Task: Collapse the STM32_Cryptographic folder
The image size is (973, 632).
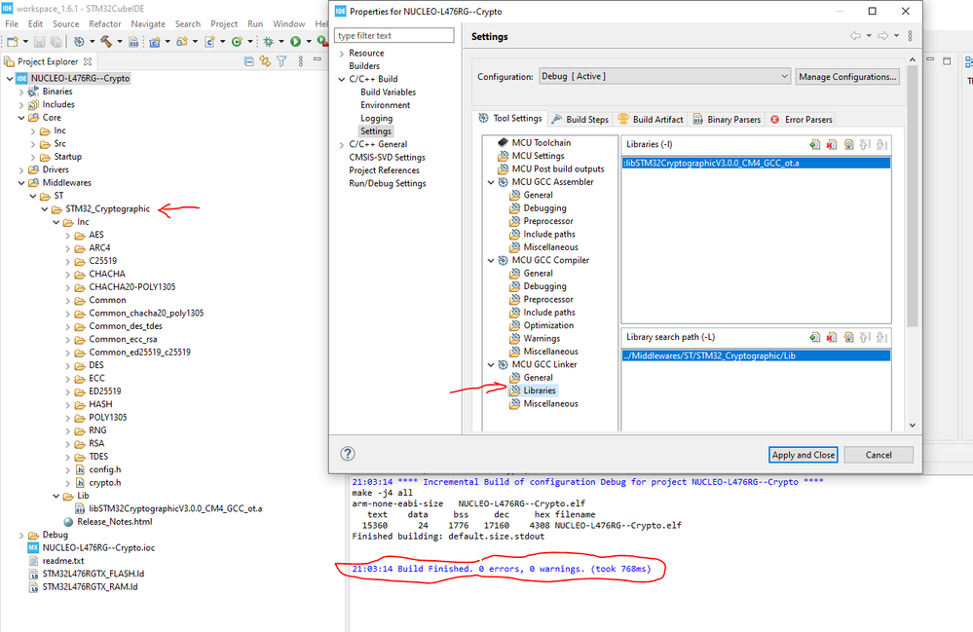Action: [x=45, y=209]
